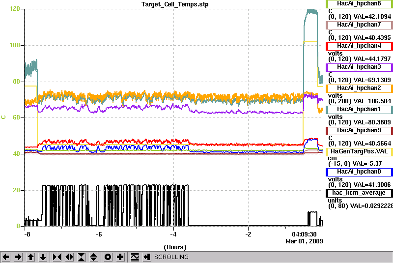The image size is (393, 263).
Task: Click the VAL=-5.37 target position reading
Action: [x=367, y=164]
